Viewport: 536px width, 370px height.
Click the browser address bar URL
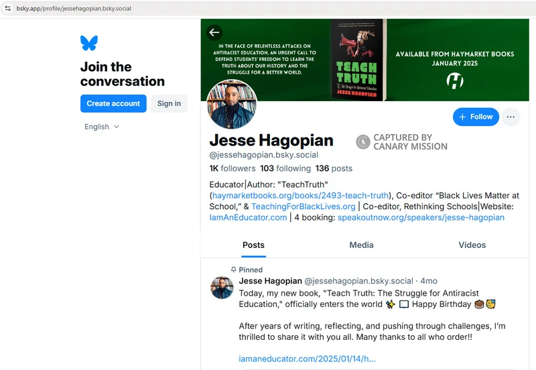tap(74, 9)
